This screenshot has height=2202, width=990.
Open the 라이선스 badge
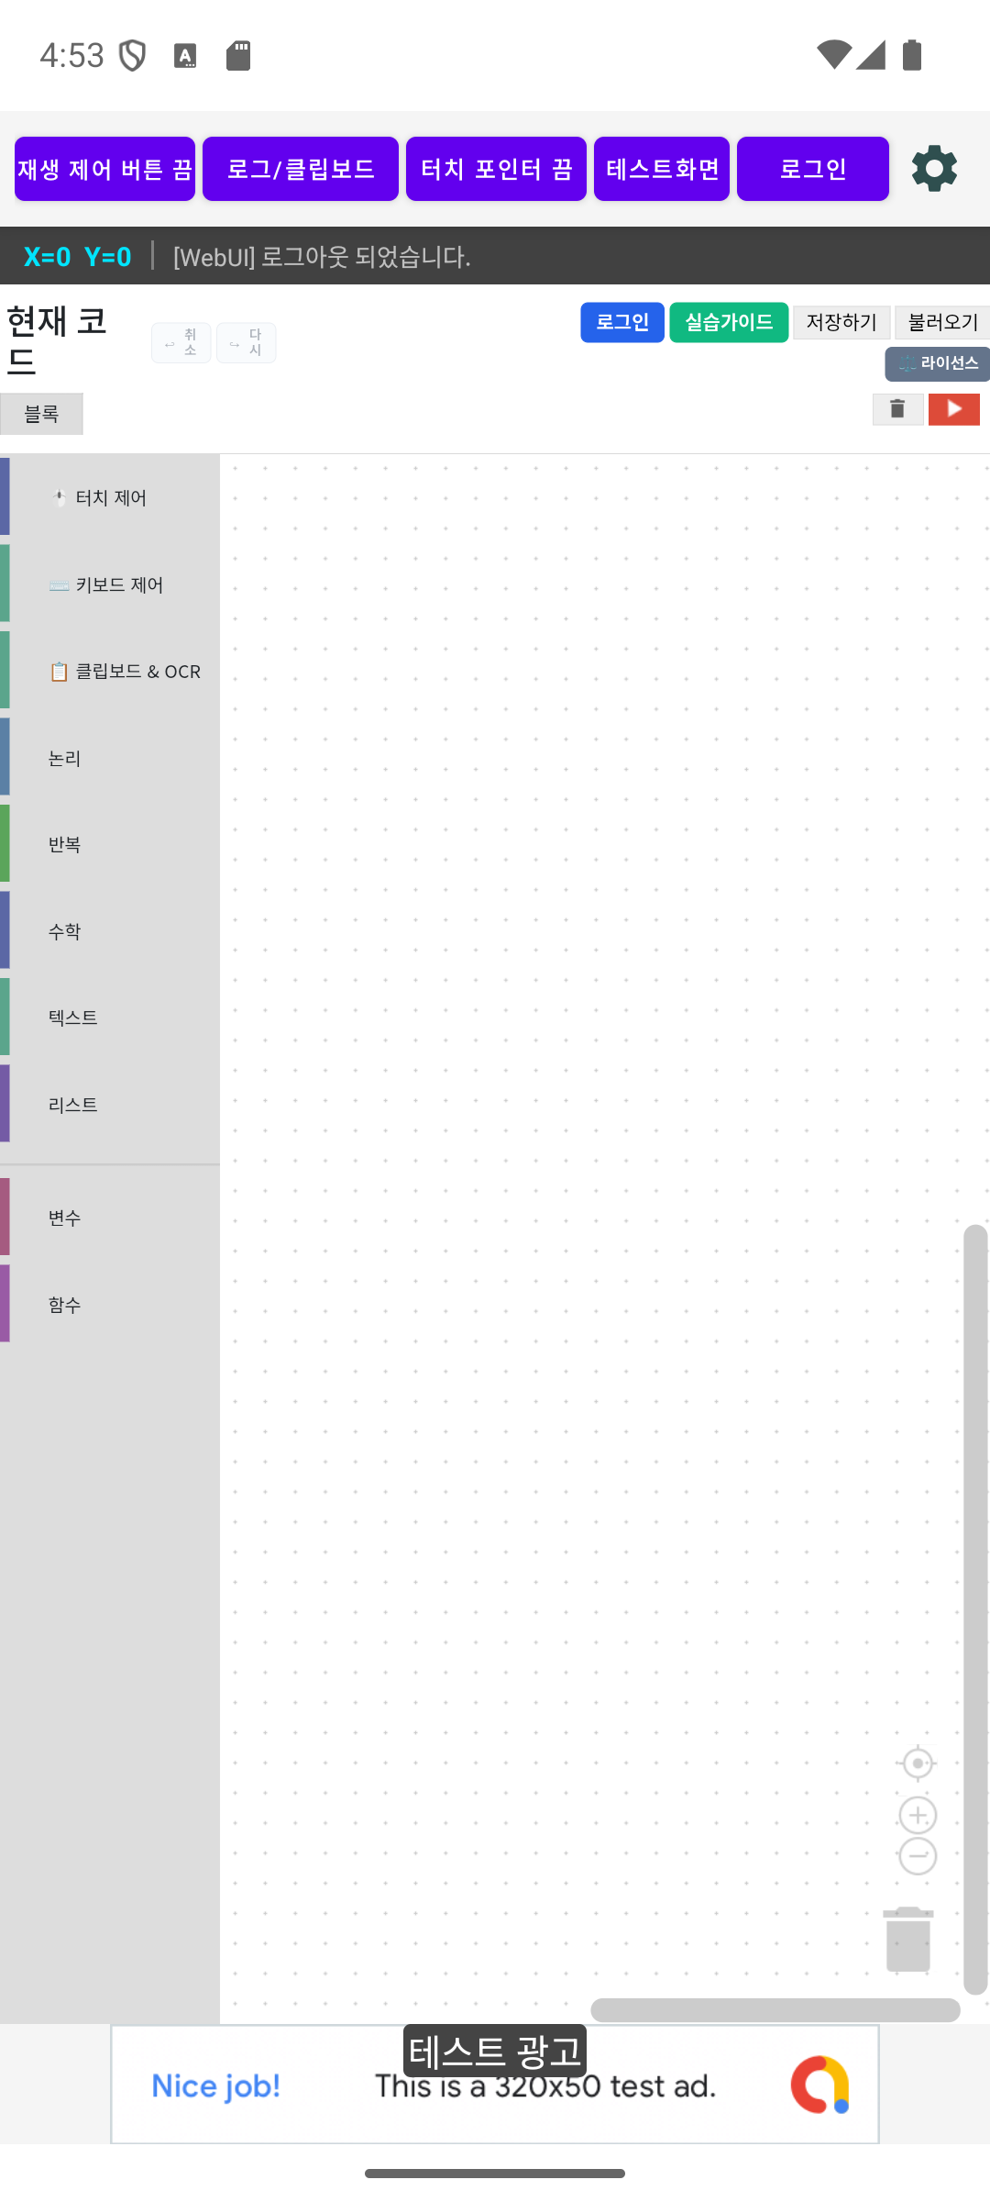pos(937,363)
